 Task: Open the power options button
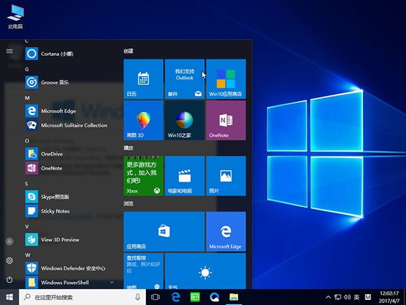click(x=10, y=280)
